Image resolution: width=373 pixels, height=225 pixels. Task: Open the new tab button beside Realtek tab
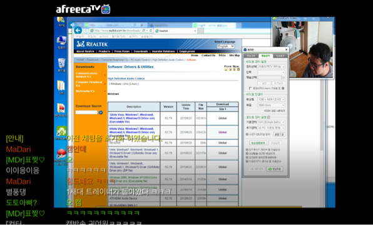click(x=201, y=31)
